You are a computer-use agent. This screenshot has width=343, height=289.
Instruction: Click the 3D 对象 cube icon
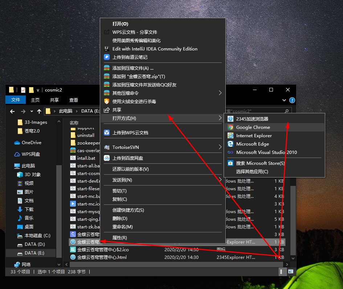20,175
